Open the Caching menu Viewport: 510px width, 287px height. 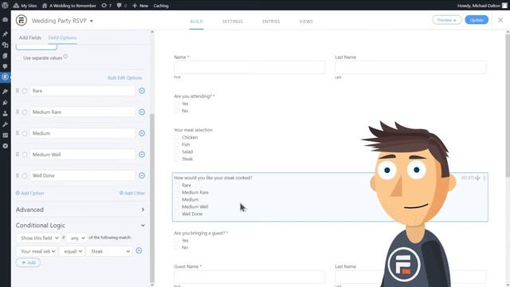(x=161, y=6)
